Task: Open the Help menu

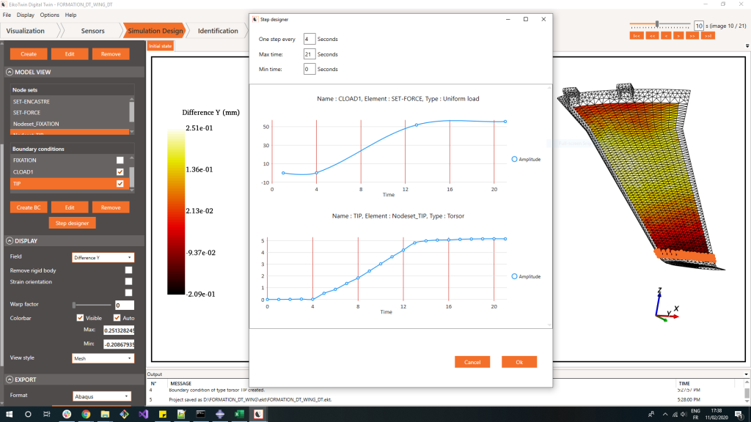Action: tap(70, 15)
